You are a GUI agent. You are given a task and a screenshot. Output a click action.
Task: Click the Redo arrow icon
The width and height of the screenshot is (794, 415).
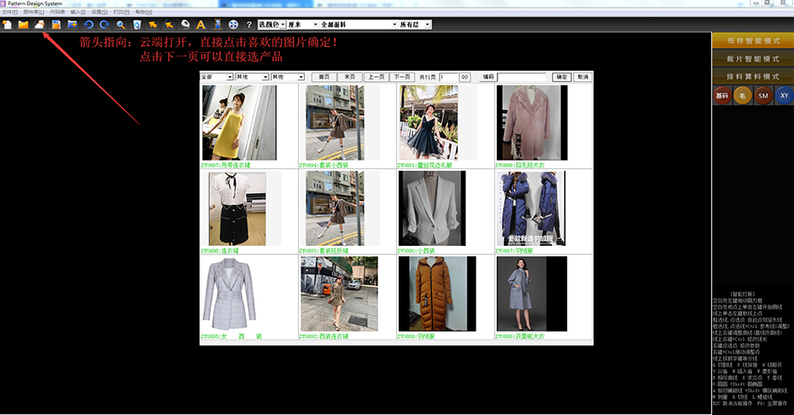[x=103, y=25]
